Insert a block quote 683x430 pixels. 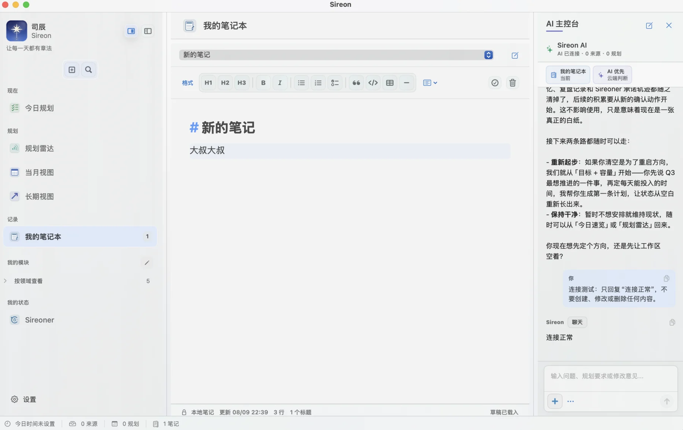[x=356, y=83]
